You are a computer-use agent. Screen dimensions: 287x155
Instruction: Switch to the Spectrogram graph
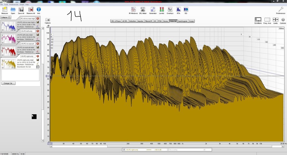(183, 21)
